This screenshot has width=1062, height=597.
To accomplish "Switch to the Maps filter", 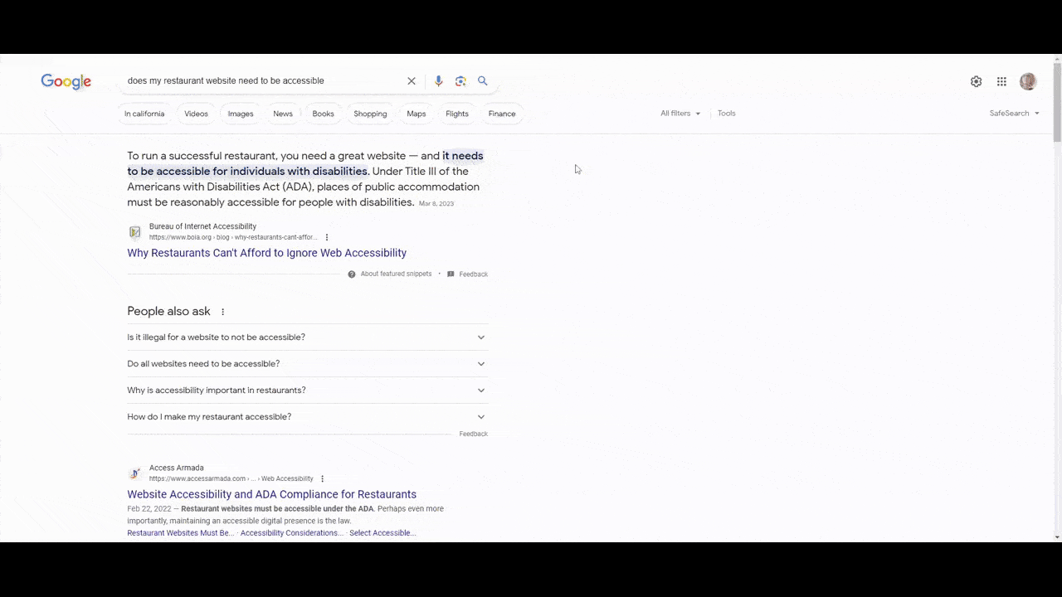I will [x=417, y=114].
